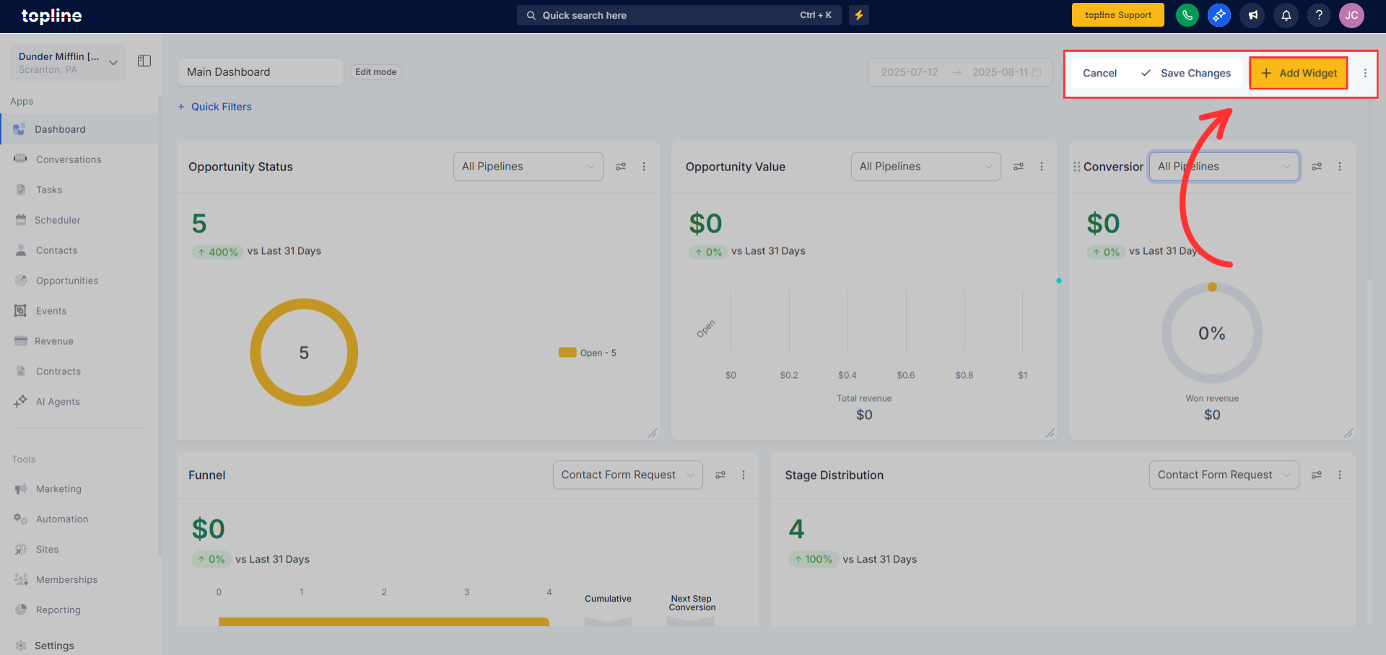
Task: Click the help question mark icon
Action: [1319, 15]
